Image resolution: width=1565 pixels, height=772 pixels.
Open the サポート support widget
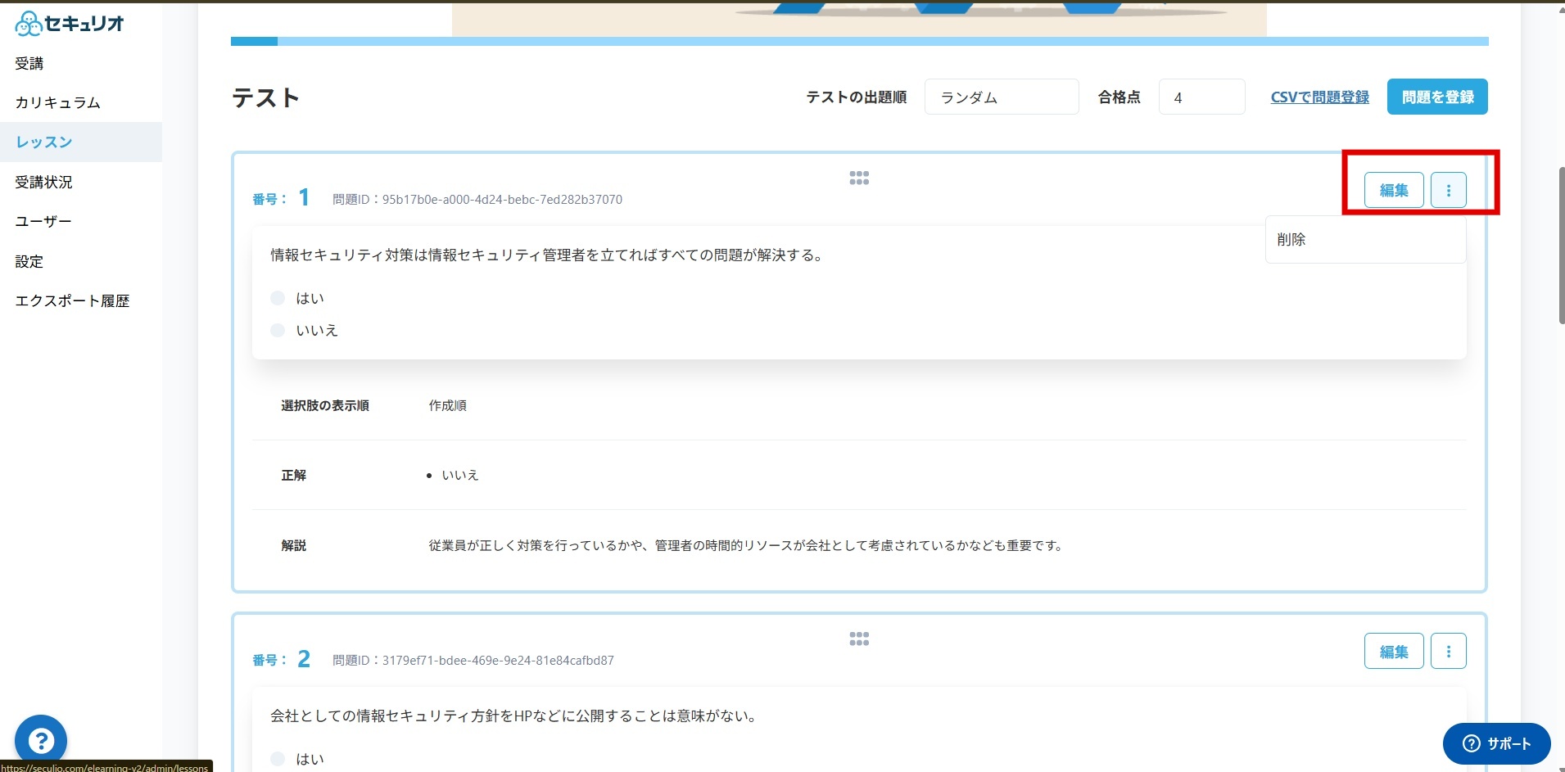click(x=1496, y=743)
